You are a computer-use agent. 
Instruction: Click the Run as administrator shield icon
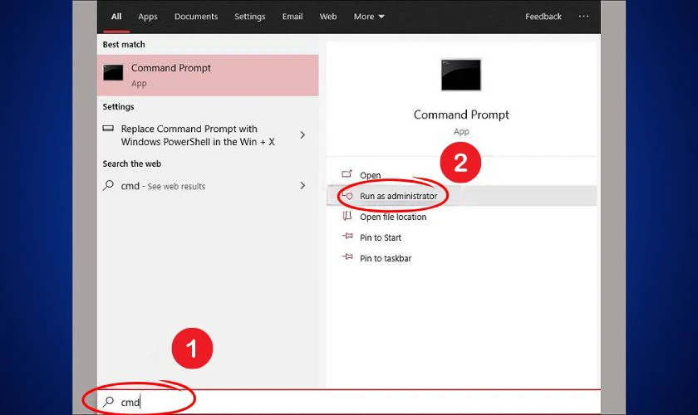pyautogui.click(x=347, y=195)
